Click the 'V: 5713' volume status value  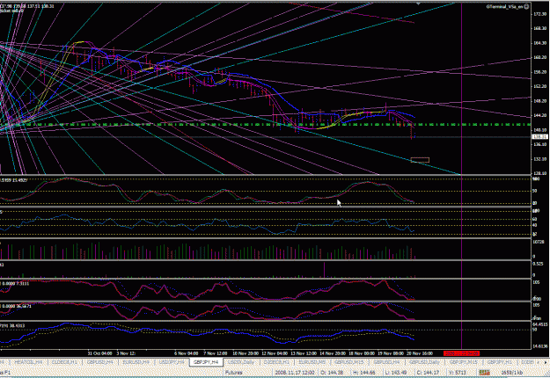tap(456, 373)
